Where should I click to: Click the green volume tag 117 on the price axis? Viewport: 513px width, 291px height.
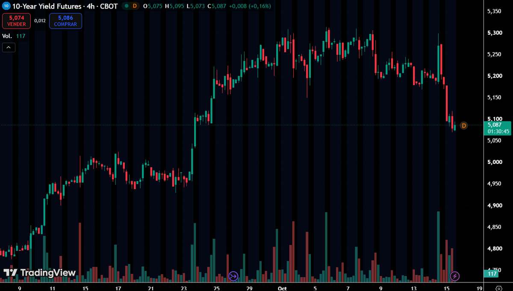(x=492, y=273)
